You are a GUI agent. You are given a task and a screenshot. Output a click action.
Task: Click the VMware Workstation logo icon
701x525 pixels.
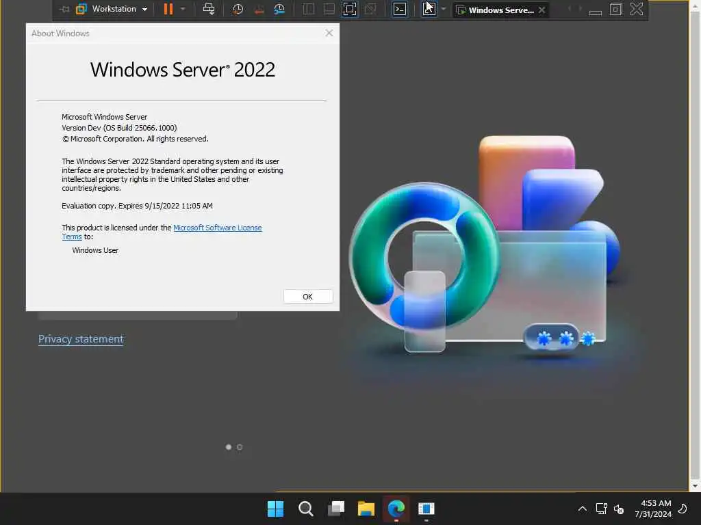[x=81, y=9]
